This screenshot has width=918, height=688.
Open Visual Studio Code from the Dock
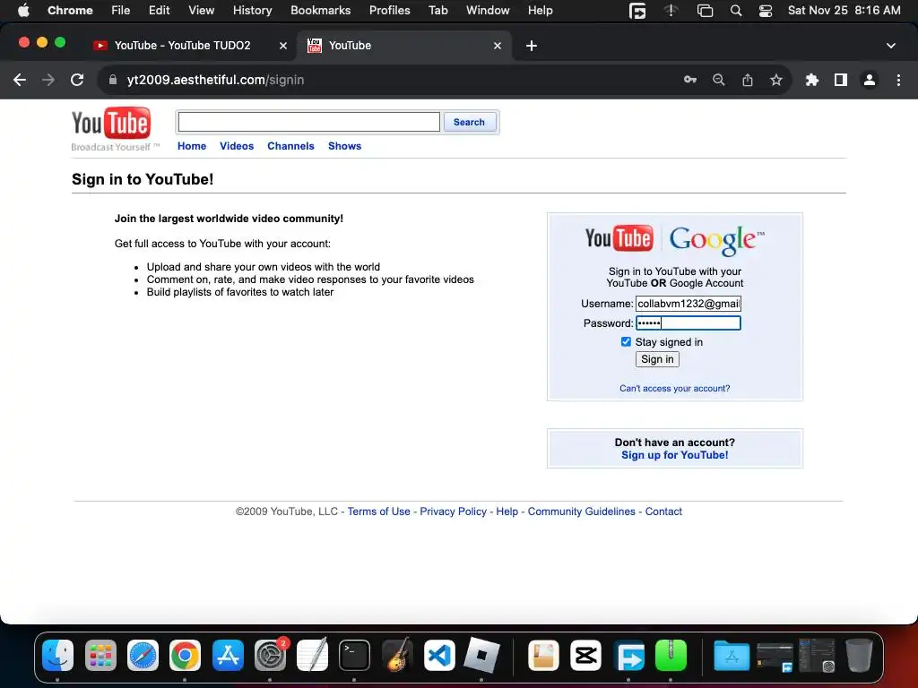(439, 655)
